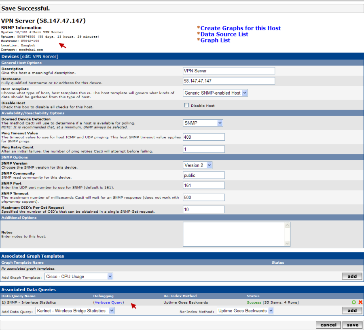Click the Verbose Query debugging link
This screenshot has width=364, height=330.
click(108, 302)
